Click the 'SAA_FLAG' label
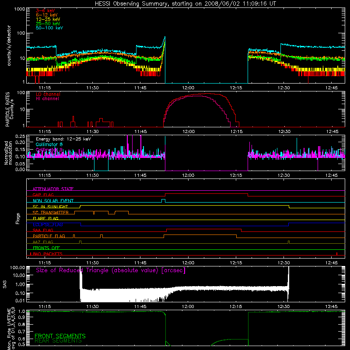This screenshot has width=350, height=350. (x=43, y=230)
